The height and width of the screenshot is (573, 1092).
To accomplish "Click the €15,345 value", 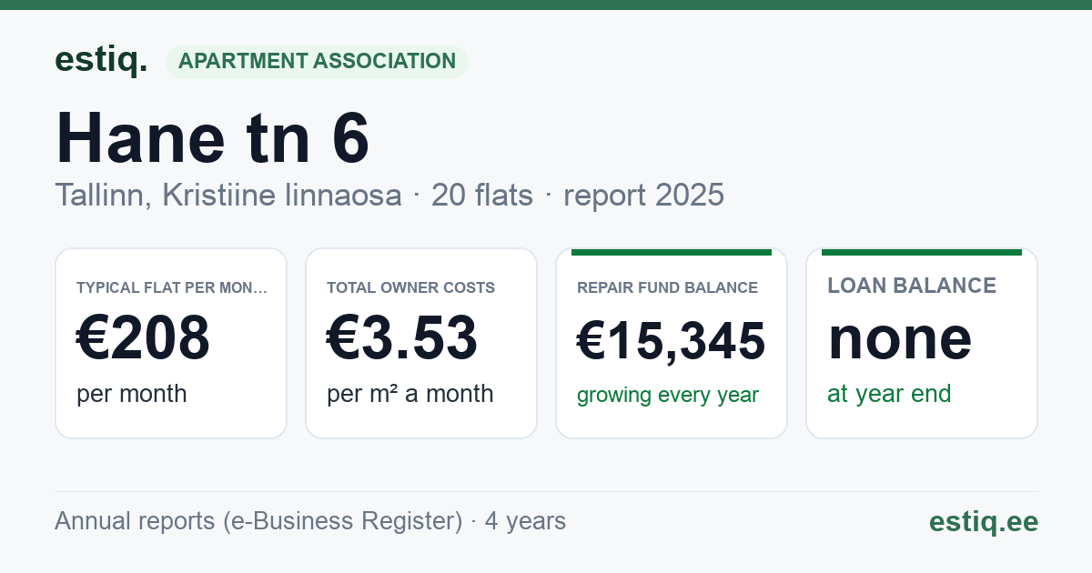I will click(x=672, y=341).
